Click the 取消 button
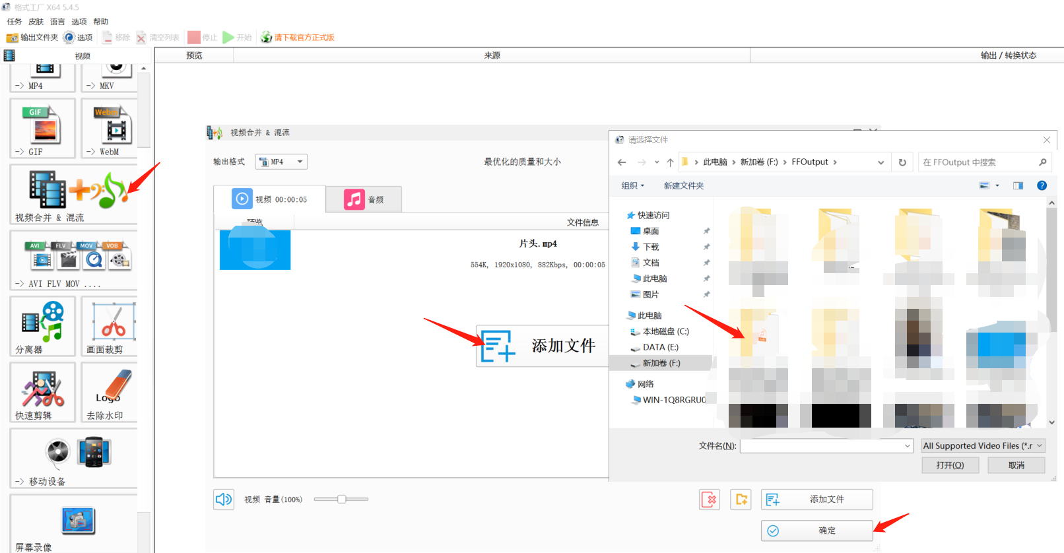 [x=1016, y=465]
